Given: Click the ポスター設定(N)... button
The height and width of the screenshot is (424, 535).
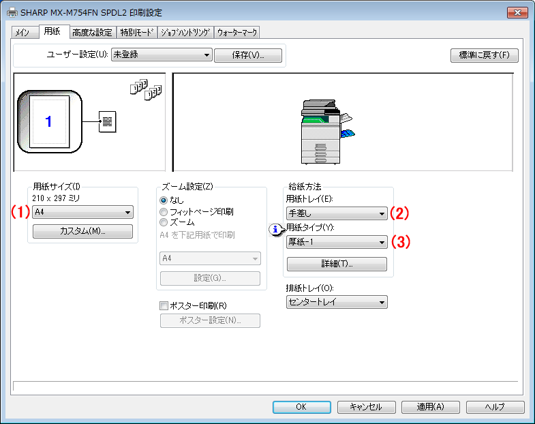Looking at the screenshot, I should tap(210, 320).
